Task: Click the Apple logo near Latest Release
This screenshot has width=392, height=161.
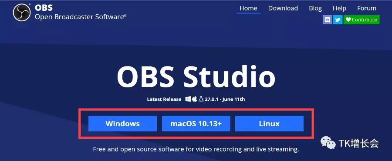Action: [195, 99]
